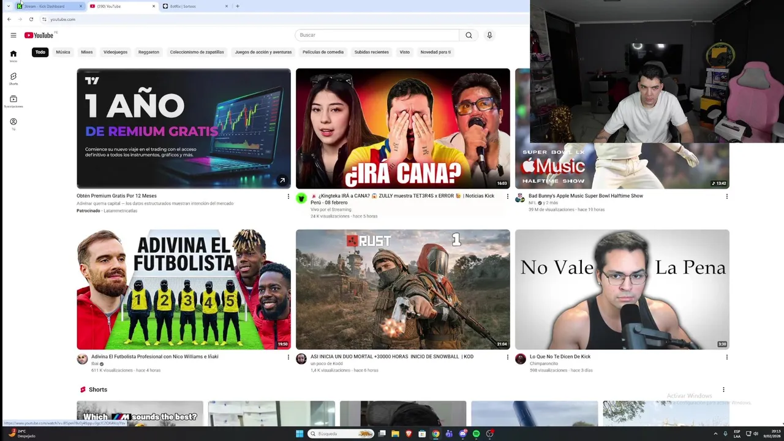
Task: Select the Mixes filter chip
Action: click(87, 52)
